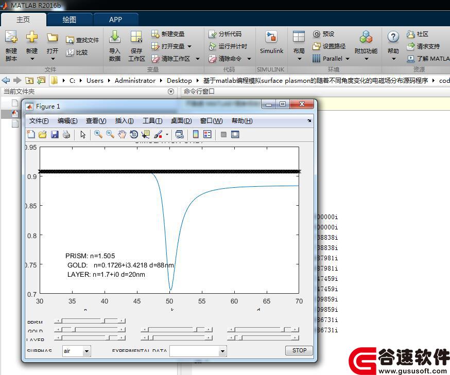Insert a legend via the toolbar icon
450x375 pixels.
[207, 134]
